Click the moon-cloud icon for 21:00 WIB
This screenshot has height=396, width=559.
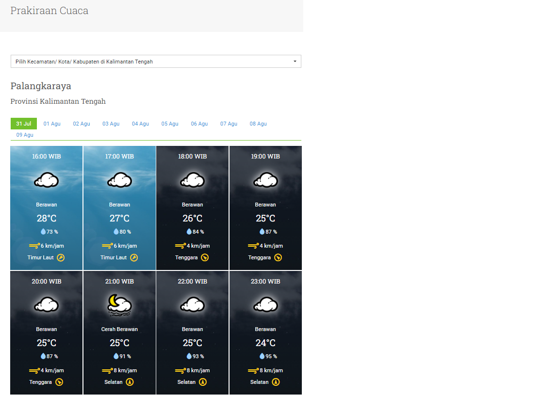point(119,305)
